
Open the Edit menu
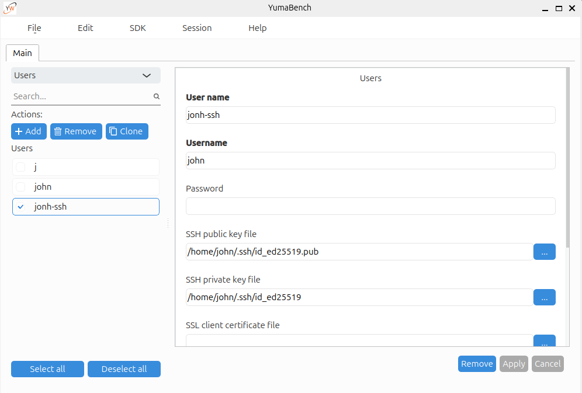pyautogui.click(x=85, y=28)
